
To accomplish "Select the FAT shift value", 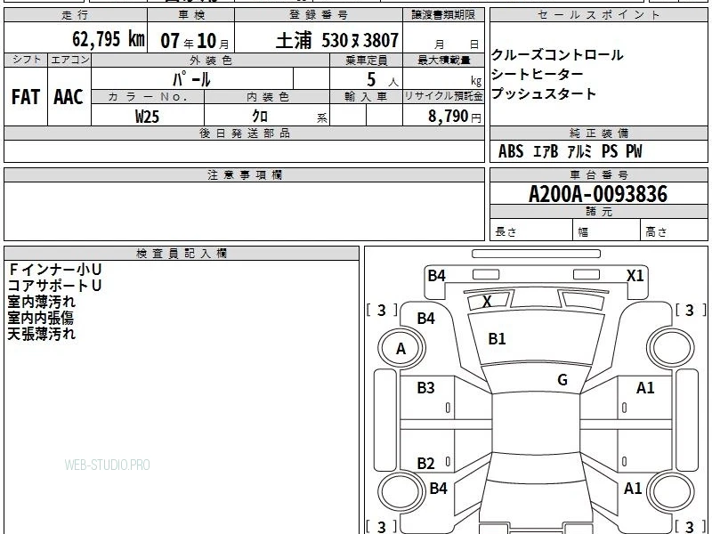I will click(26, 97).
